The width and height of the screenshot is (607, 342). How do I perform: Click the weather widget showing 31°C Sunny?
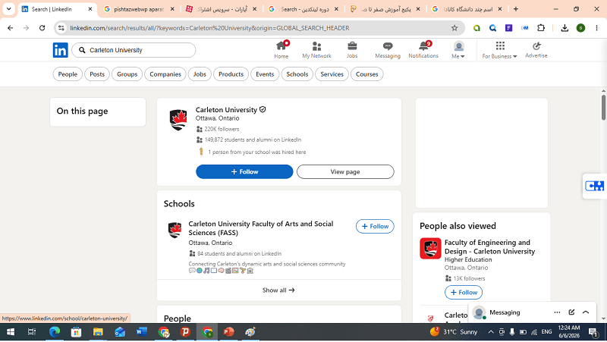[x=454, y=332]
